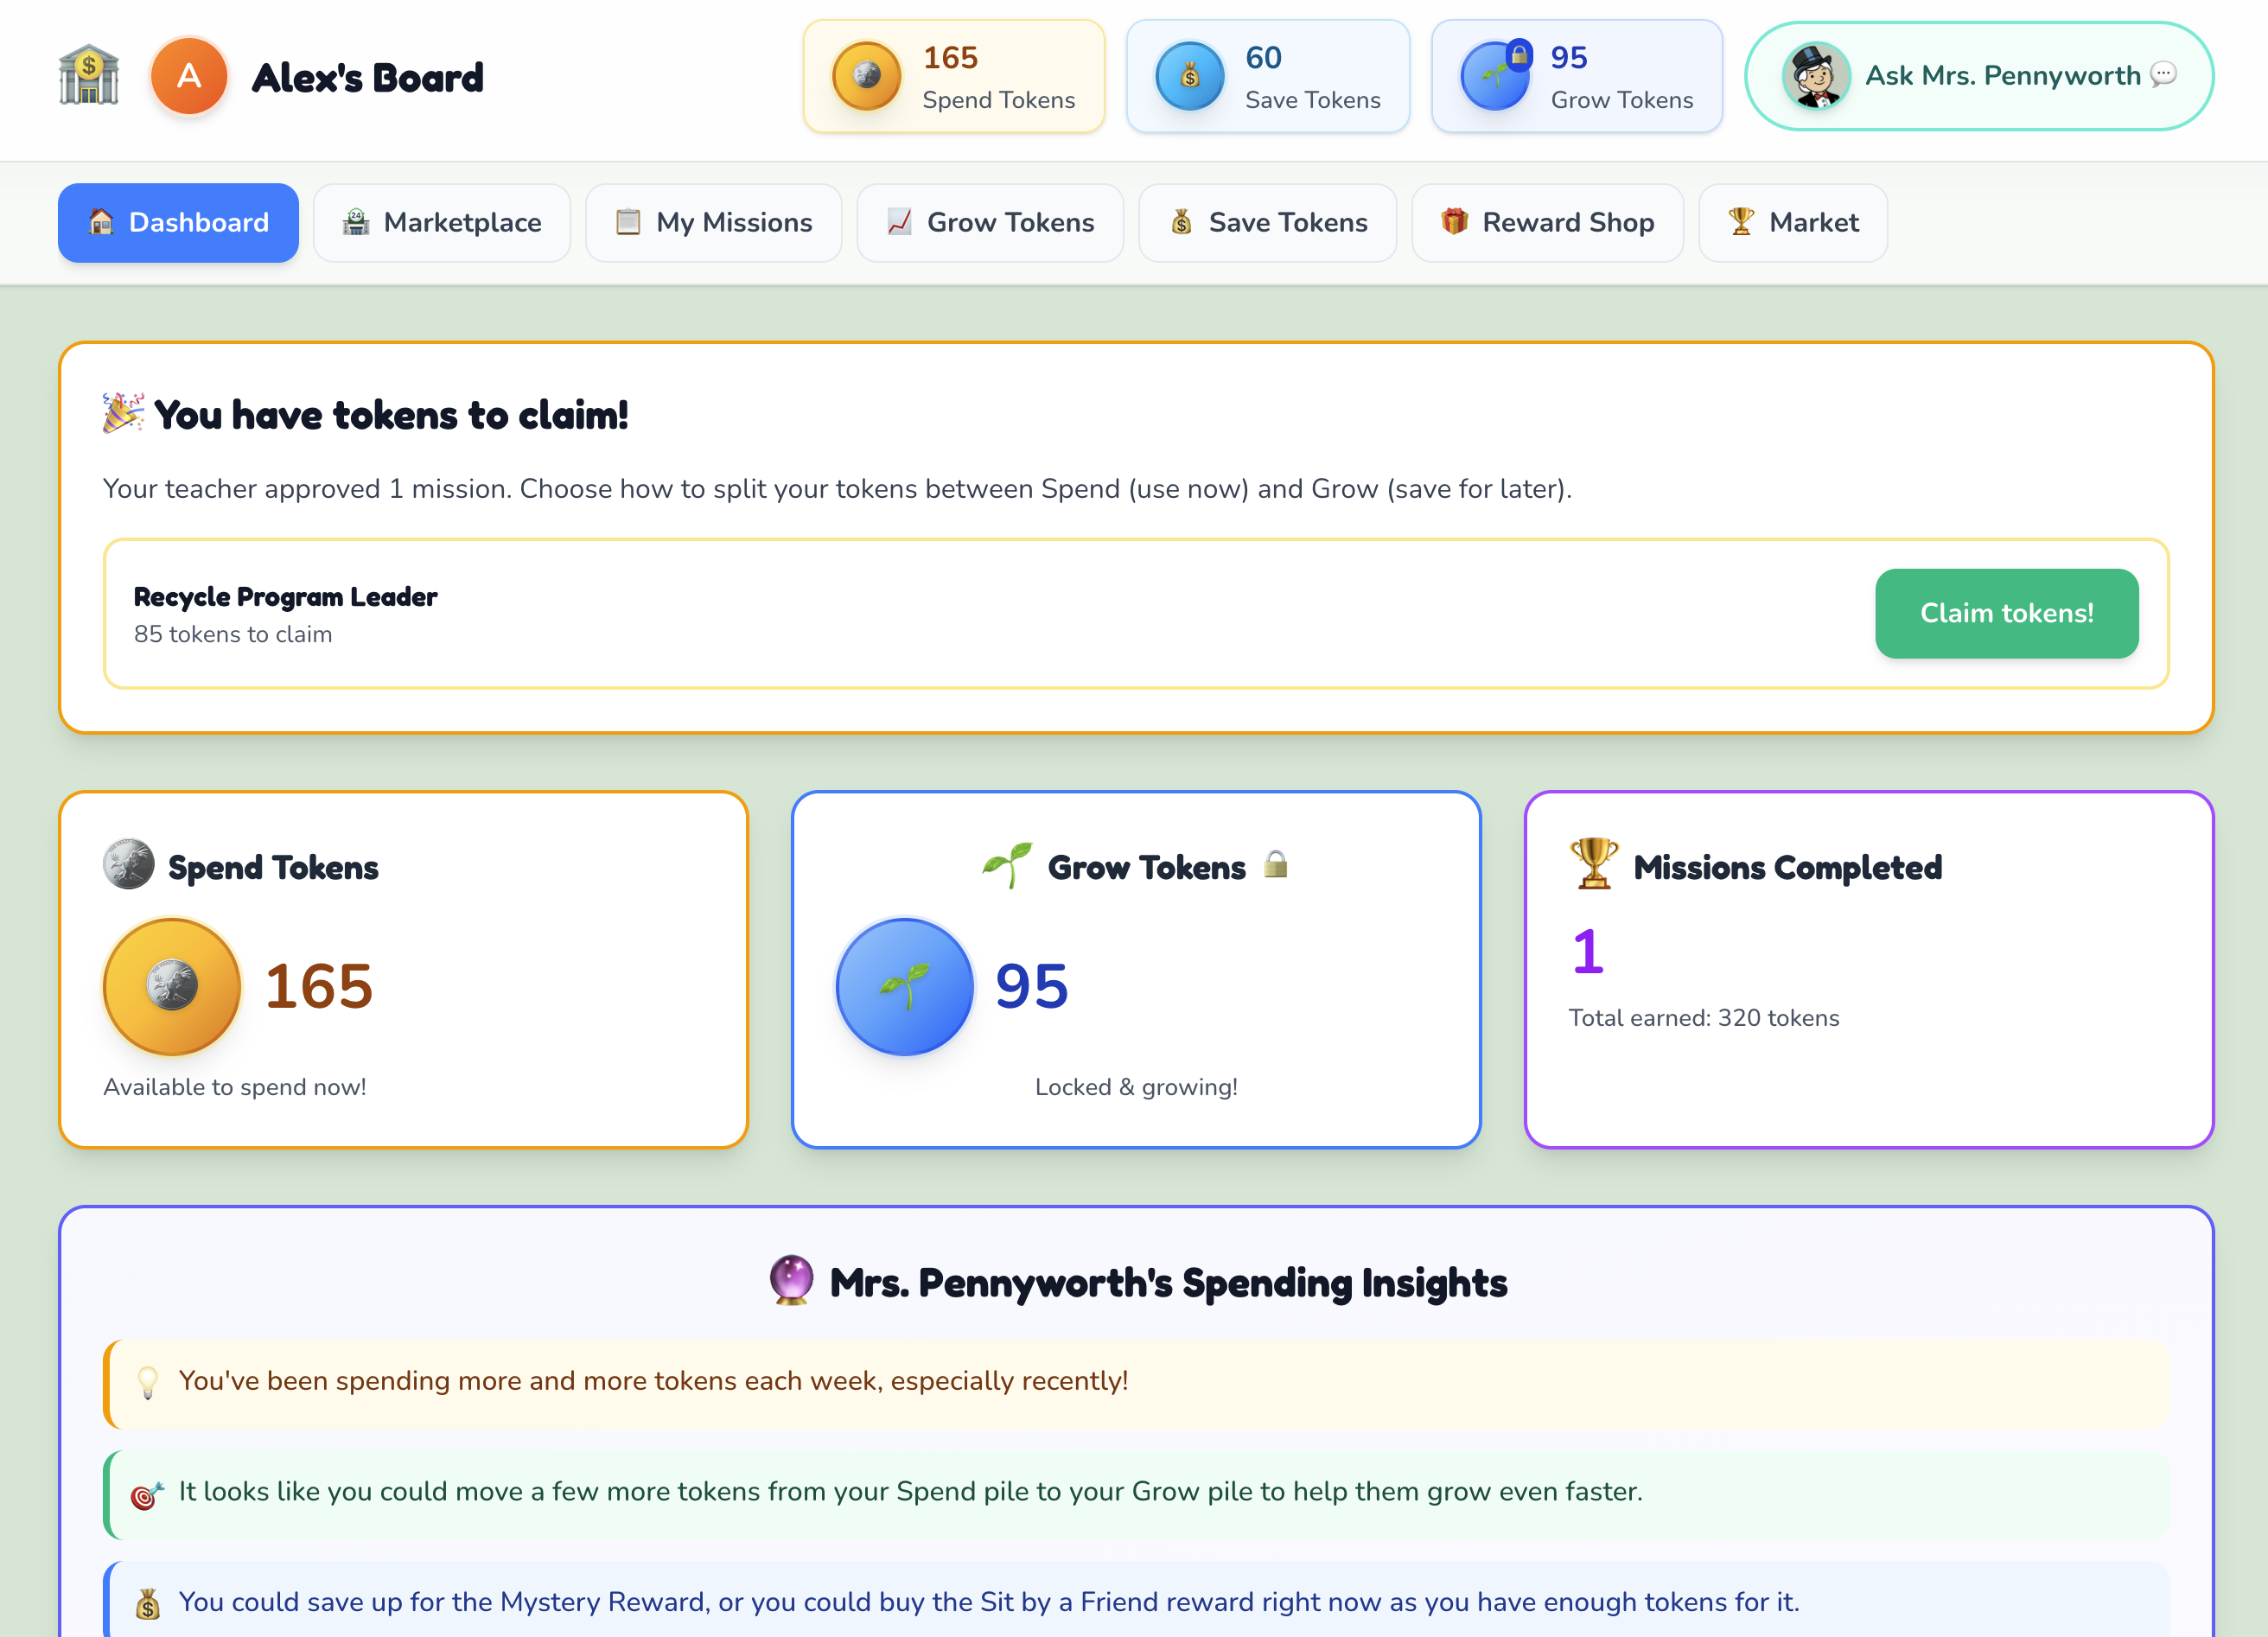The width and height of the screenshot is (2268, 1637).
Task: Click the padlock icon next to Grow Tokens
Action: tap(1275, 864)
